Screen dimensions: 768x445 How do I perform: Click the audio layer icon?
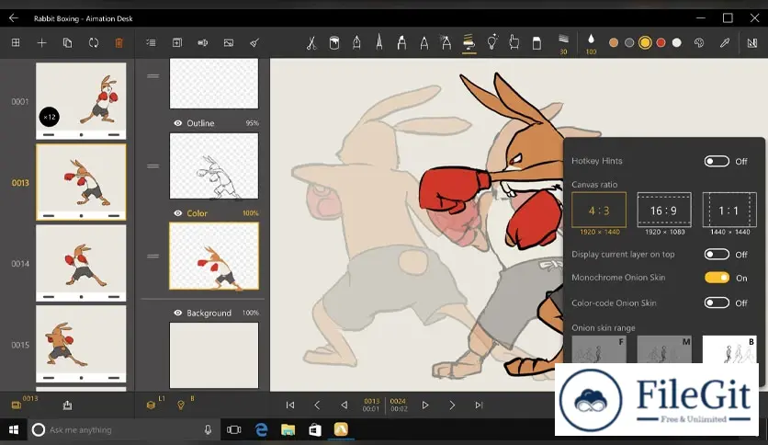click(203, 42)
